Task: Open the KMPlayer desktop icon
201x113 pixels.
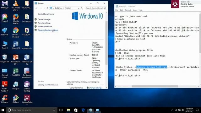Action: coord(5,5)
